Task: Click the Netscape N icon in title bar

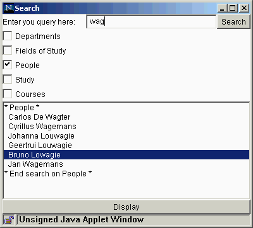Action: tap(9, 8)
